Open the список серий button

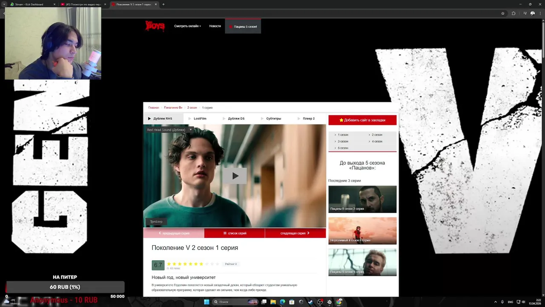click(235, 233)
